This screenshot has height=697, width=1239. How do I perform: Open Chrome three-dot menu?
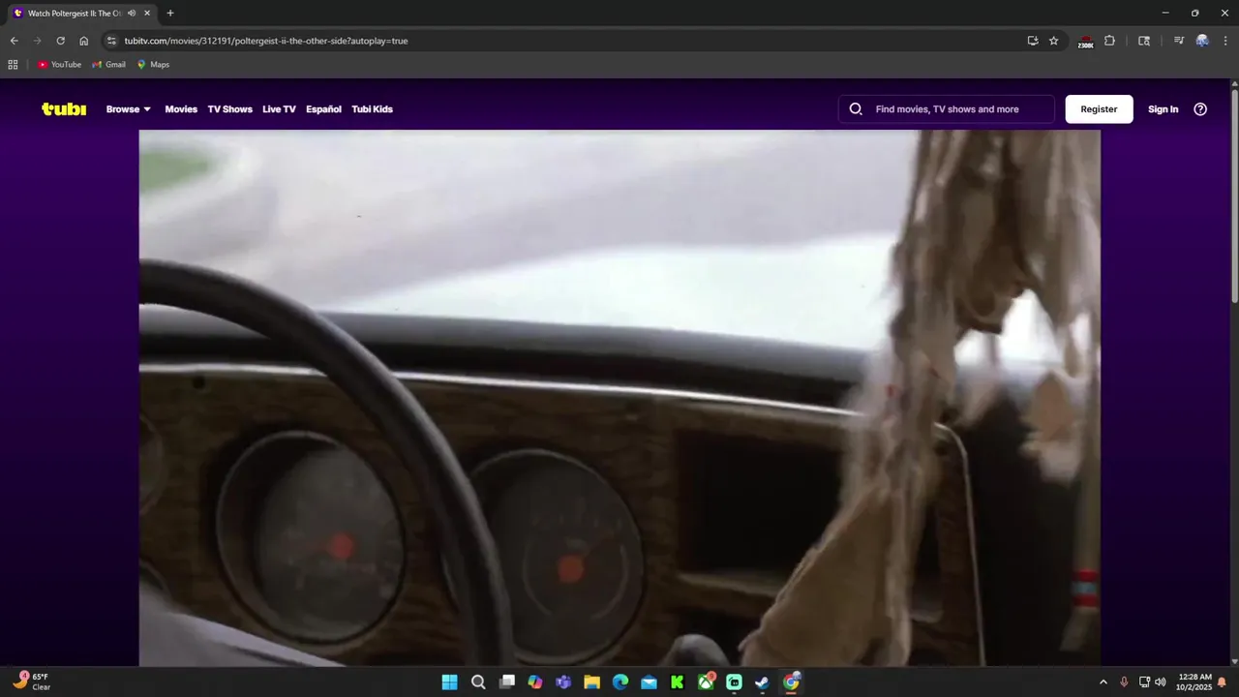point(1225,41)
